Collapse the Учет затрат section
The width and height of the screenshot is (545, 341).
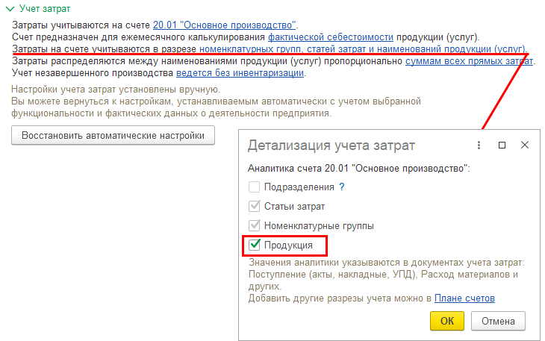point(10,9)
